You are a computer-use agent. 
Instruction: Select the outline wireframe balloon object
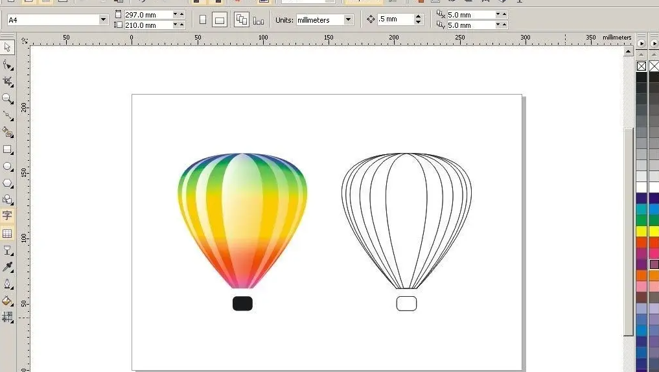pyautogui.click(x=406, y=221)
